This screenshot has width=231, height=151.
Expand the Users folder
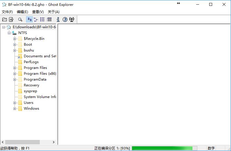pos(15,103)
